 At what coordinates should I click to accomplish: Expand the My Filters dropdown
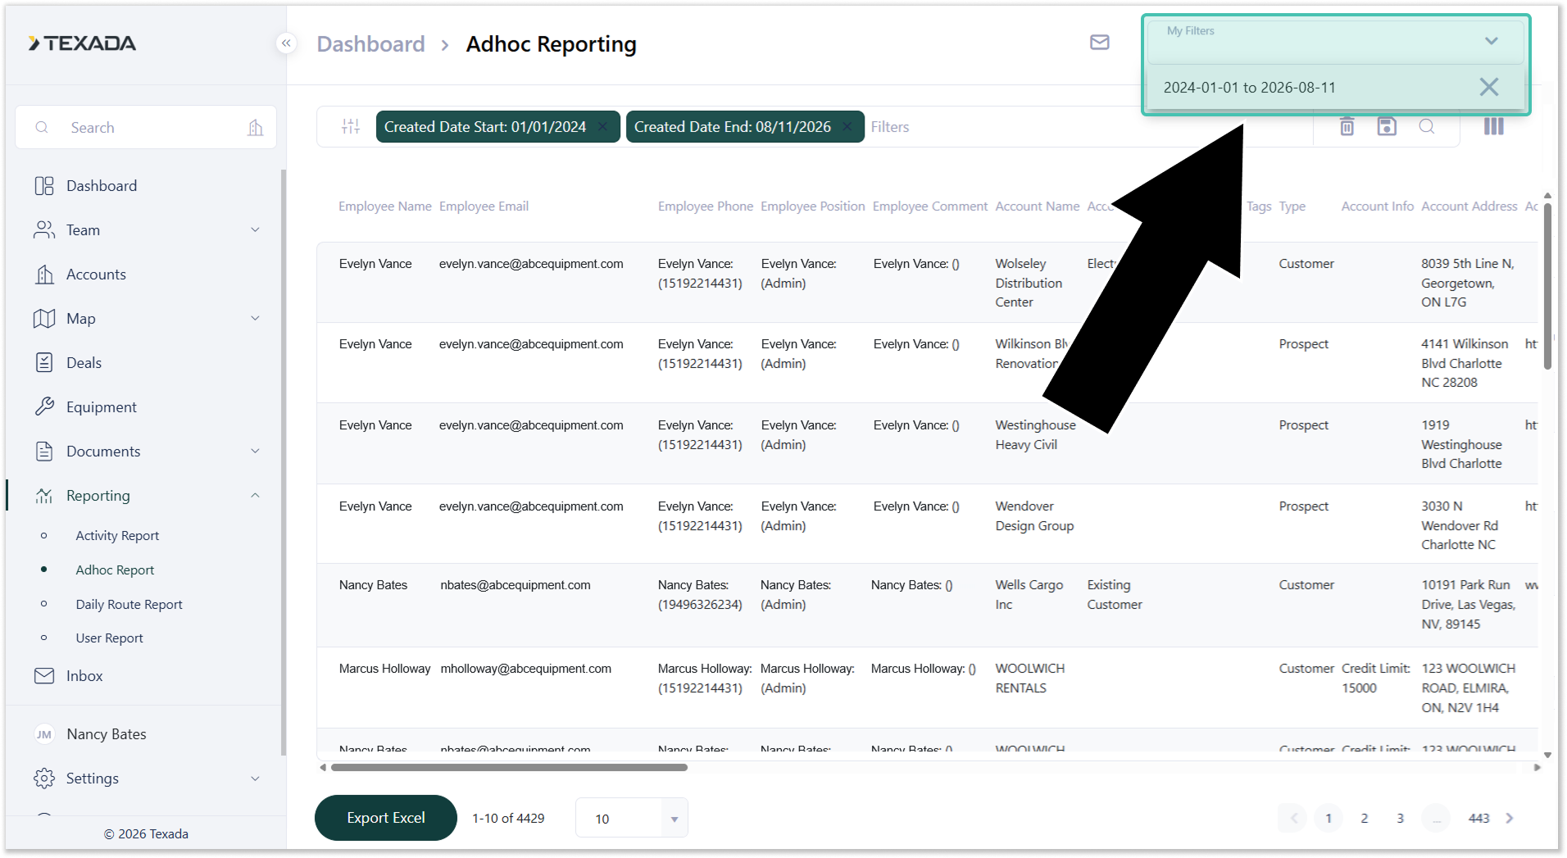pos(1492,41)
